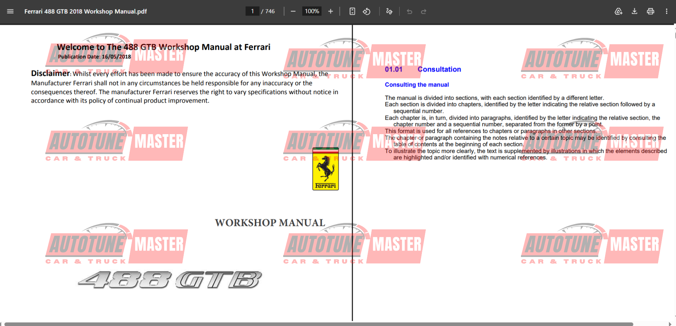Click the 'Welcome to The 488 GTB' heading
This screenshot has width=676, height=326.
[164, 47]
